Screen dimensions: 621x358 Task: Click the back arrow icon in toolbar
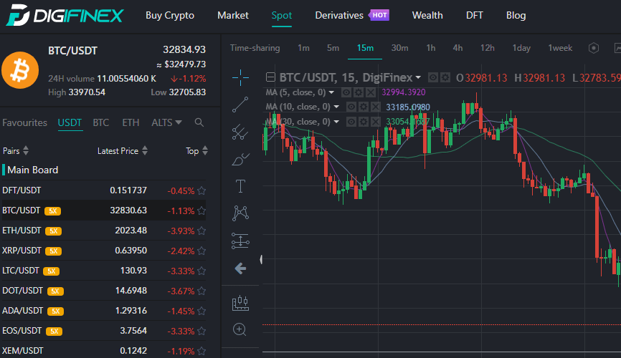click(x=240, y=268)
